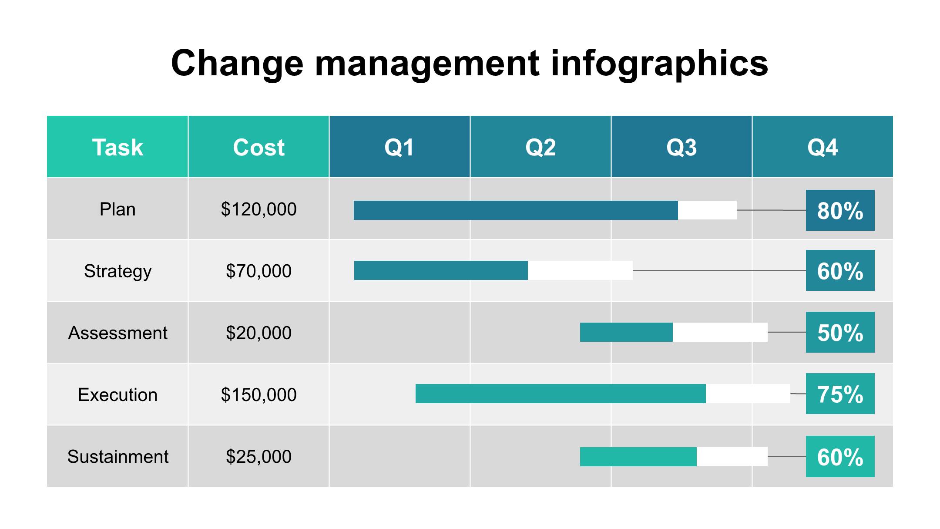Click the Q1 header cell
940x529 pixels.
[399, 147]
